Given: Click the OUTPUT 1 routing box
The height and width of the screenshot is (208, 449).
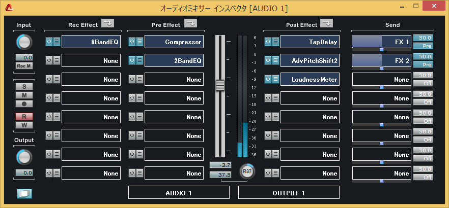Looking at the screenshot, I should 289,192.
